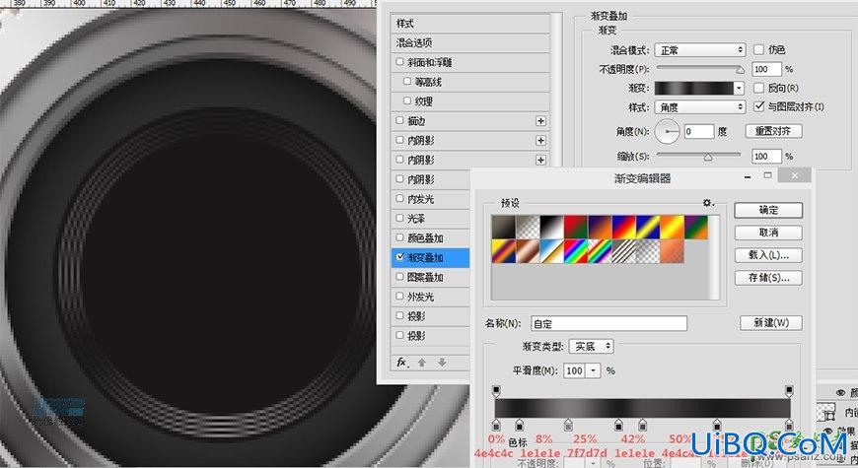Click the plus button beside 描边
This screenshot has width=858, height=468.
(x=540, y=121)
